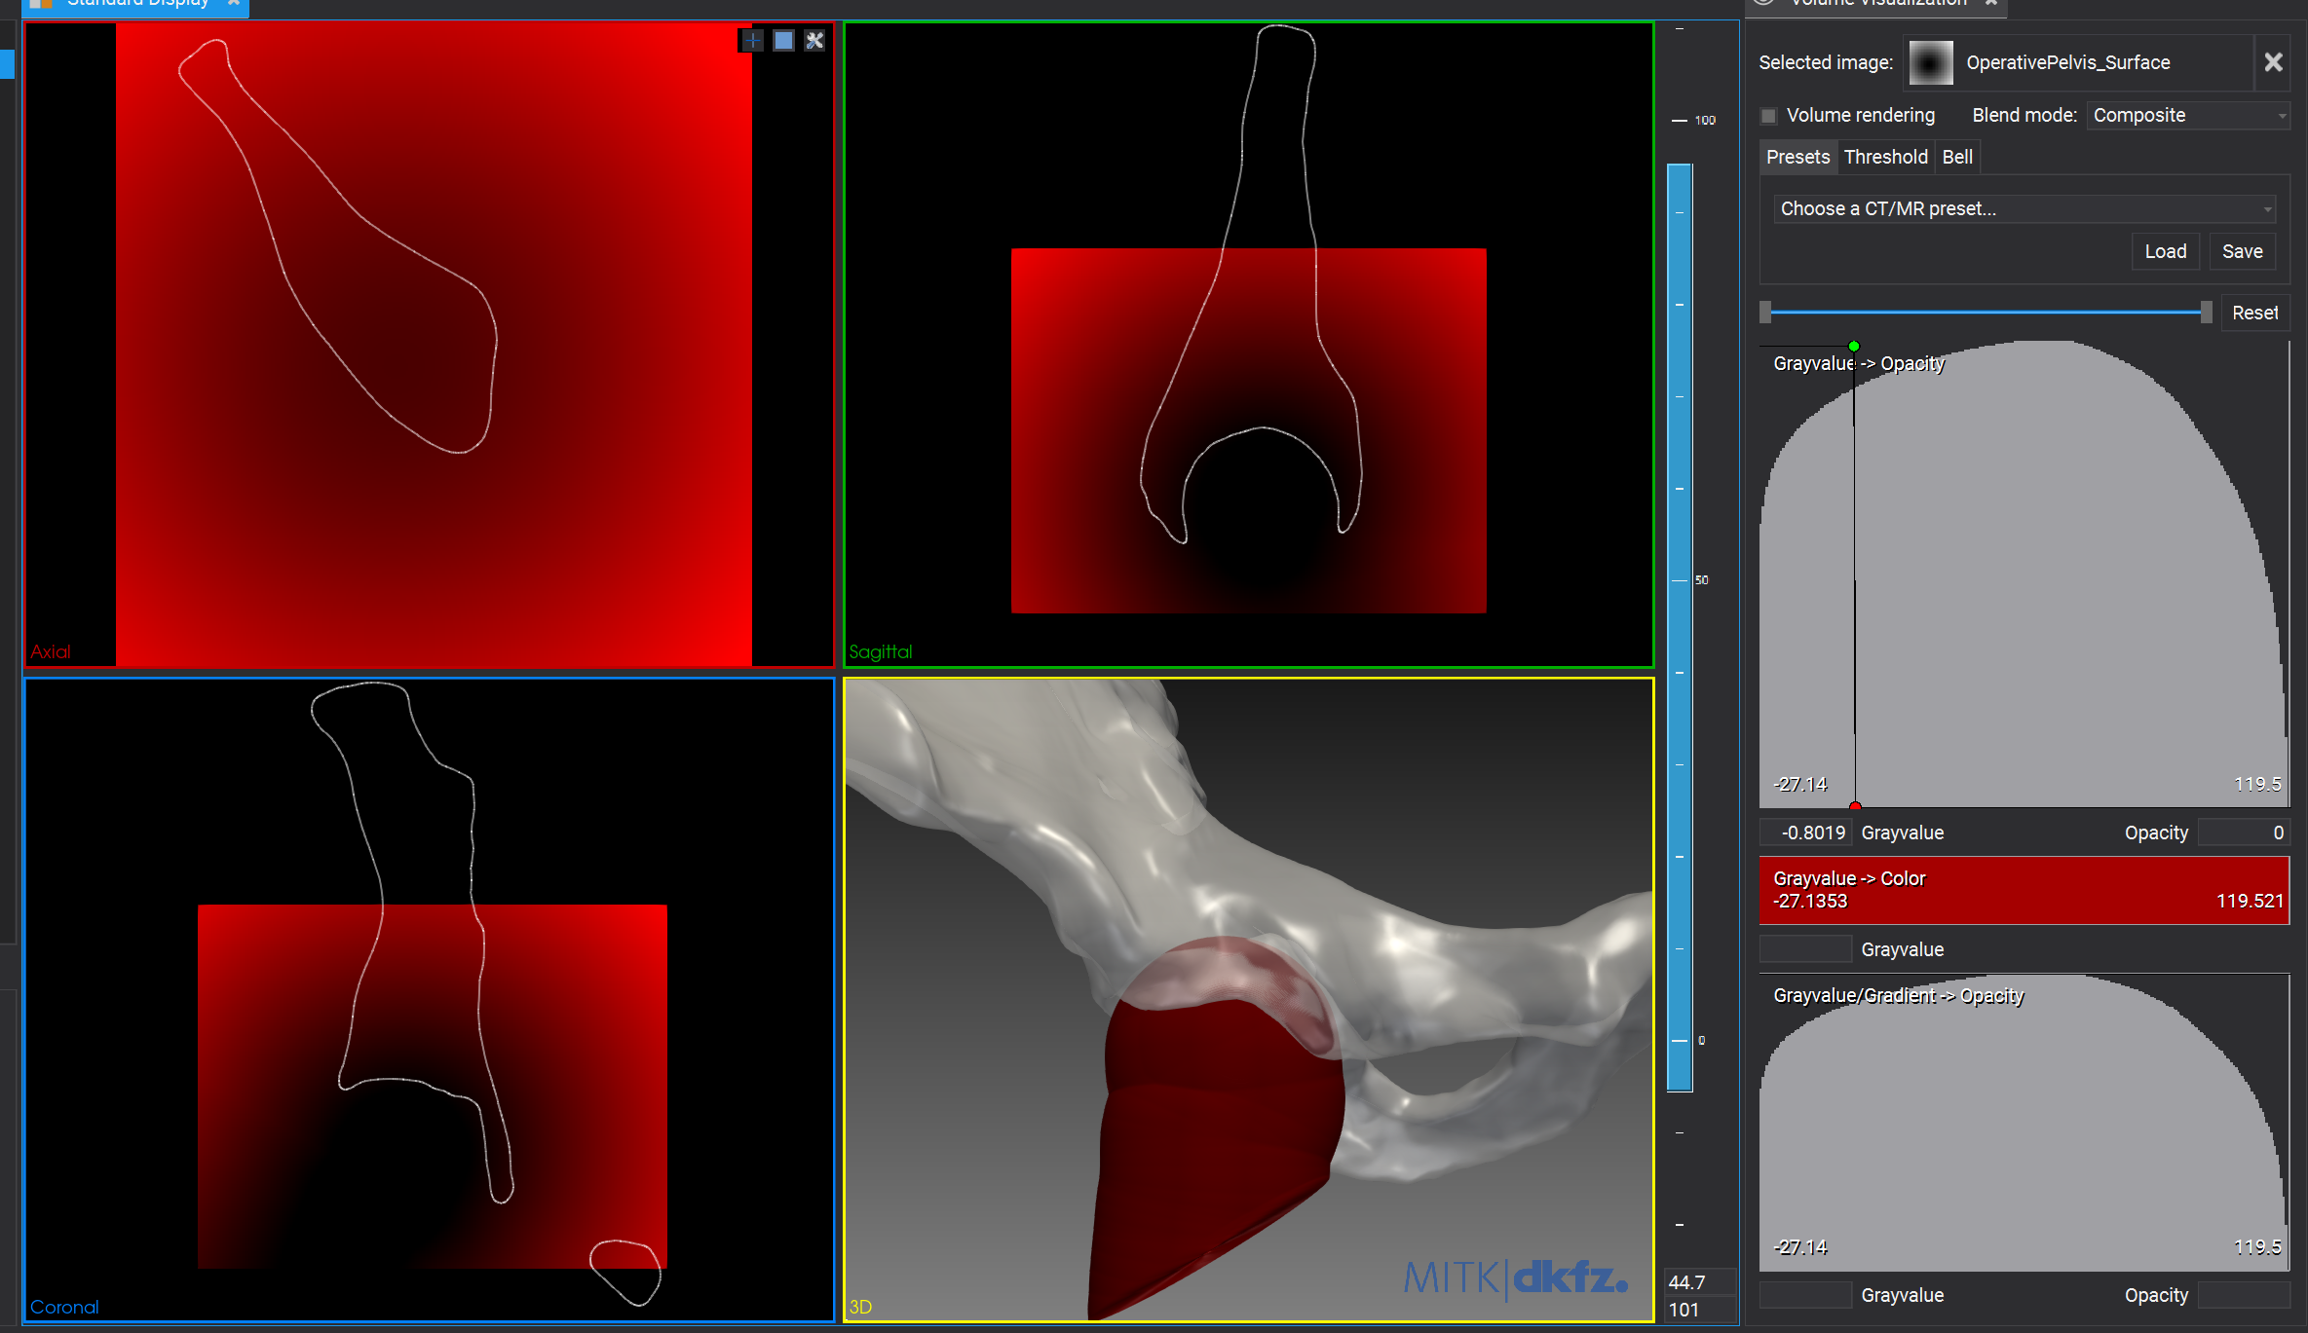Image resolution: width=2308 pixels, height=1333 pixels.
Task: Click the Save preset button
Action: 2242,252
